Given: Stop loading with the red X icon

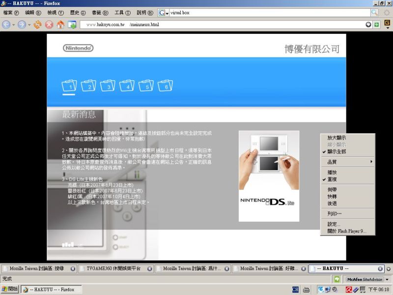Looking at the screenshot, I should tap(49, 25).
